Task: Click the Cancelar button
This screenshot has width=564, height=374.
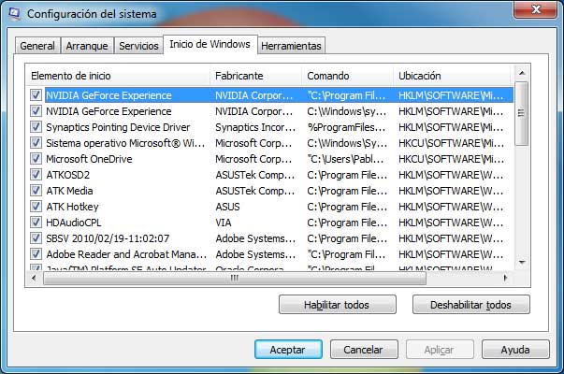Action: coord(364,350)
